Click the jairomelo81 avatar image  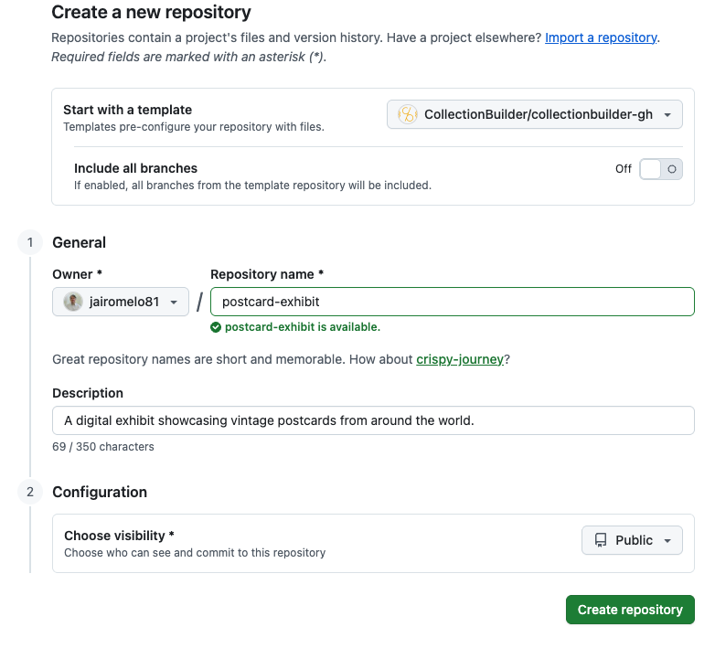72,302
